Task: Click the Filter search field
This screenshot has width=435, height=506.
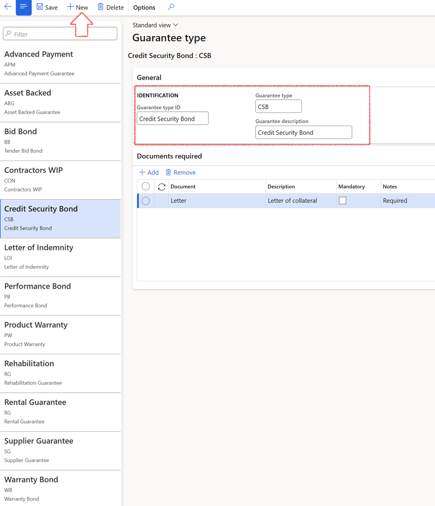Action: click(x=60, y=34)
